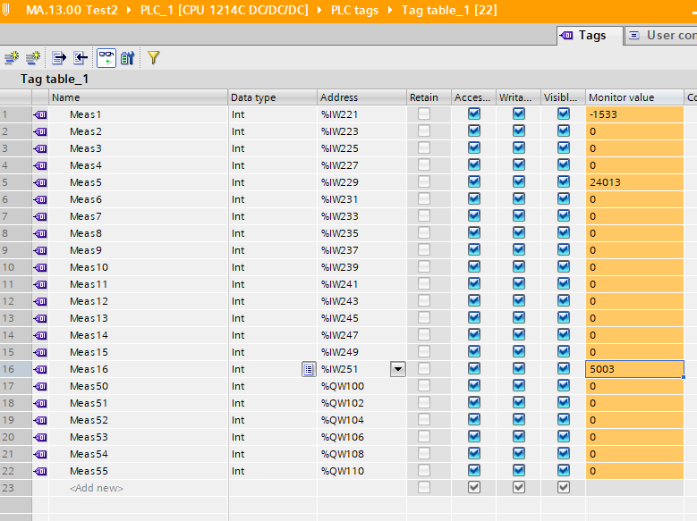Open the address dropdown for %IW251
This screenshot has width=697, height=521.
click(397, 369)
